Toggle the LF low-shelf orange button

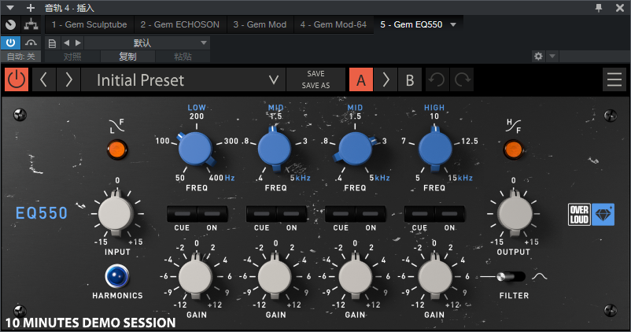116,149
